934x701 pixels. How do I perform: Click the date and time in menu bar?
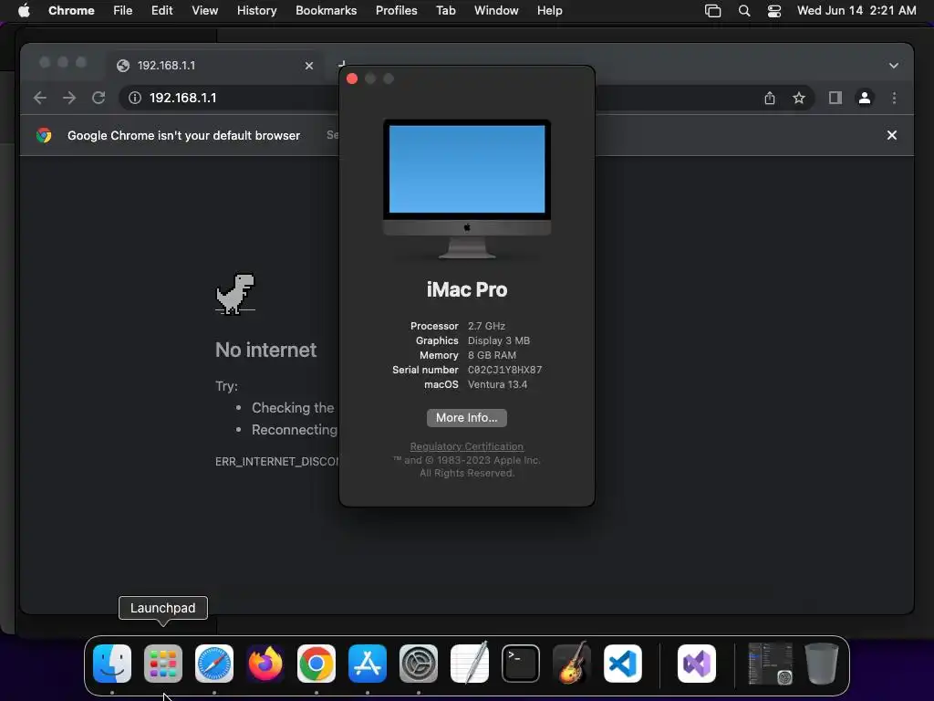856,11
